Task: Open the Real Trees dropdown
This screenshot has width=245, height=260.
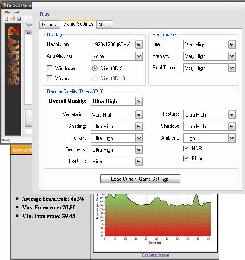Action: pos(209,68)
